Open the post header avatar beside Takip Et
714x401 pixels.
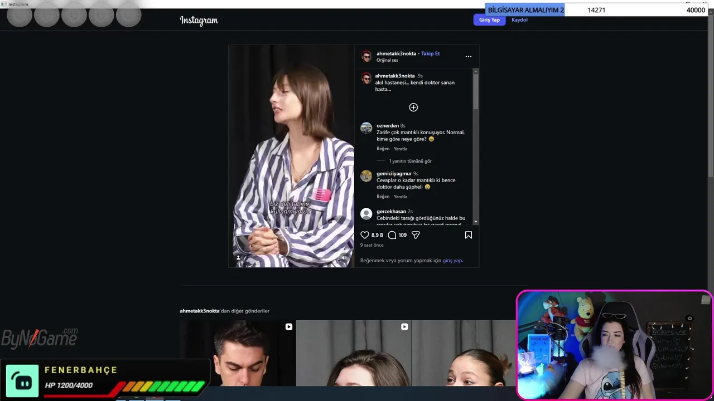point(366,56)
